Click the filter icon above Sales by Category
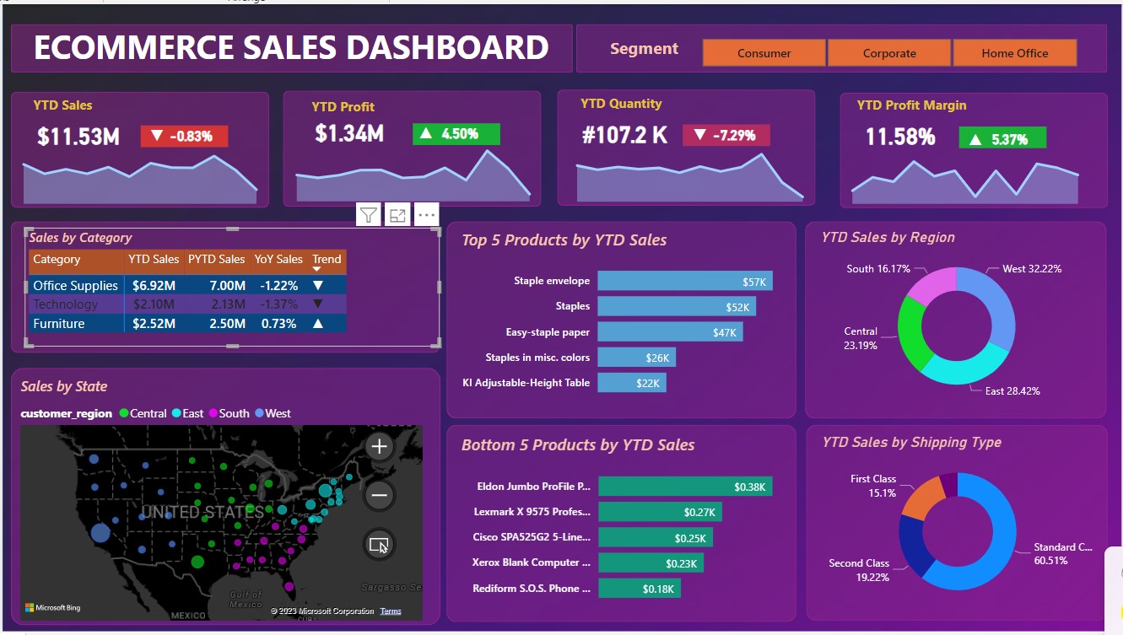Viewport: 1123px width, 635px height. (x=369, y=215)
